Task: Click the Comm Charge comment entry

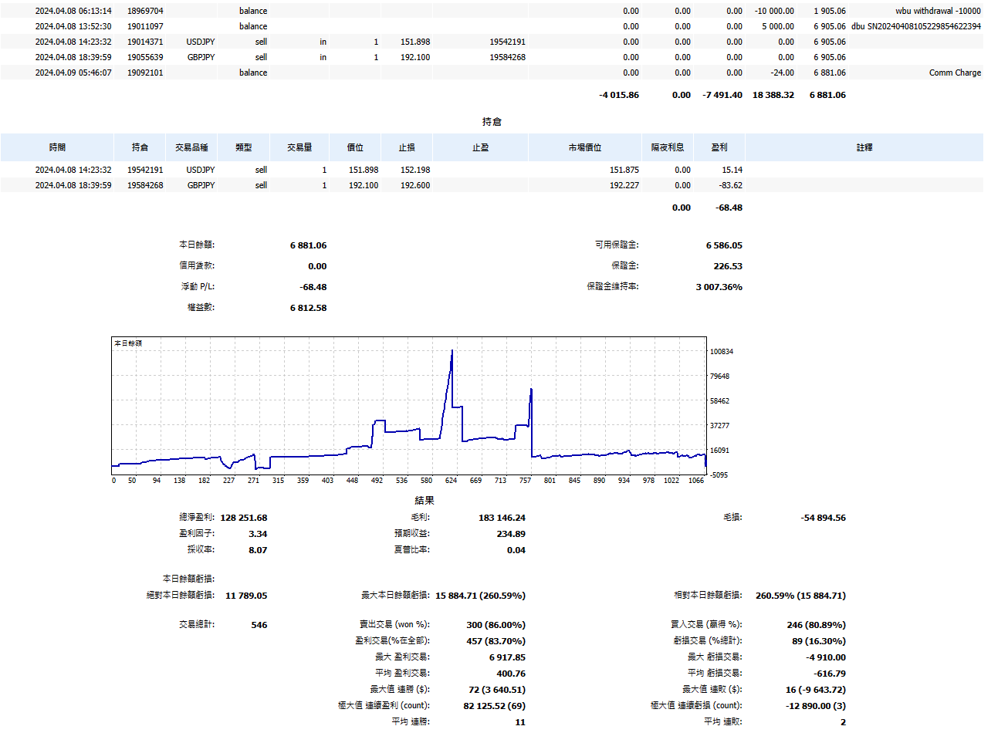Action: [955, 73]
